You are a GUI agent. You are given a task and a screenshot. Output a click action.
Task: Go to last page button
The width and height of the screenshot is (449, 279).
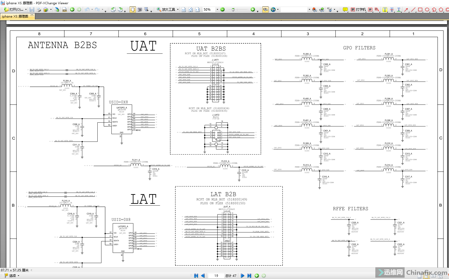249,276
